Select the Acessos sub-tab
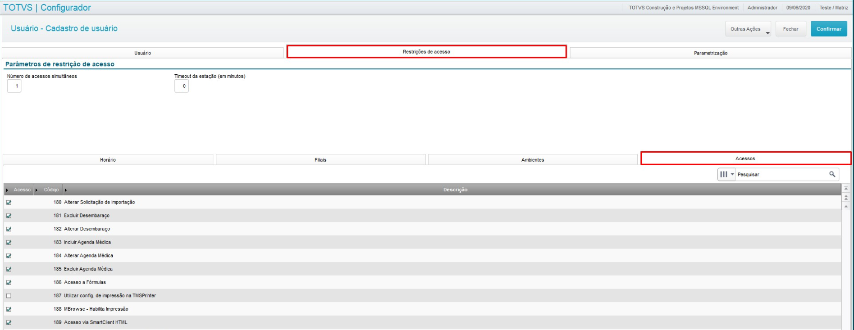This screenshot has height=330, width=854. click(x=745, y=158)
